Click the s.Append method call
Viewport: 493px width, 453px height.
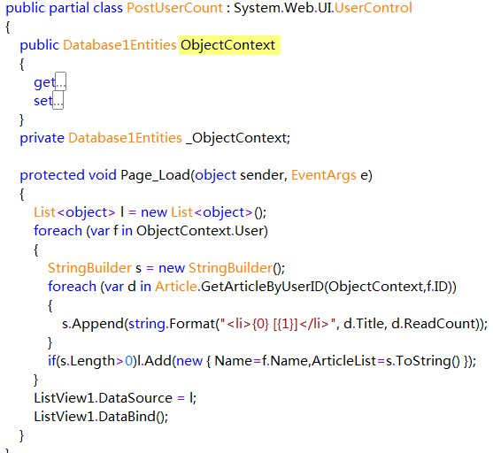93,324
